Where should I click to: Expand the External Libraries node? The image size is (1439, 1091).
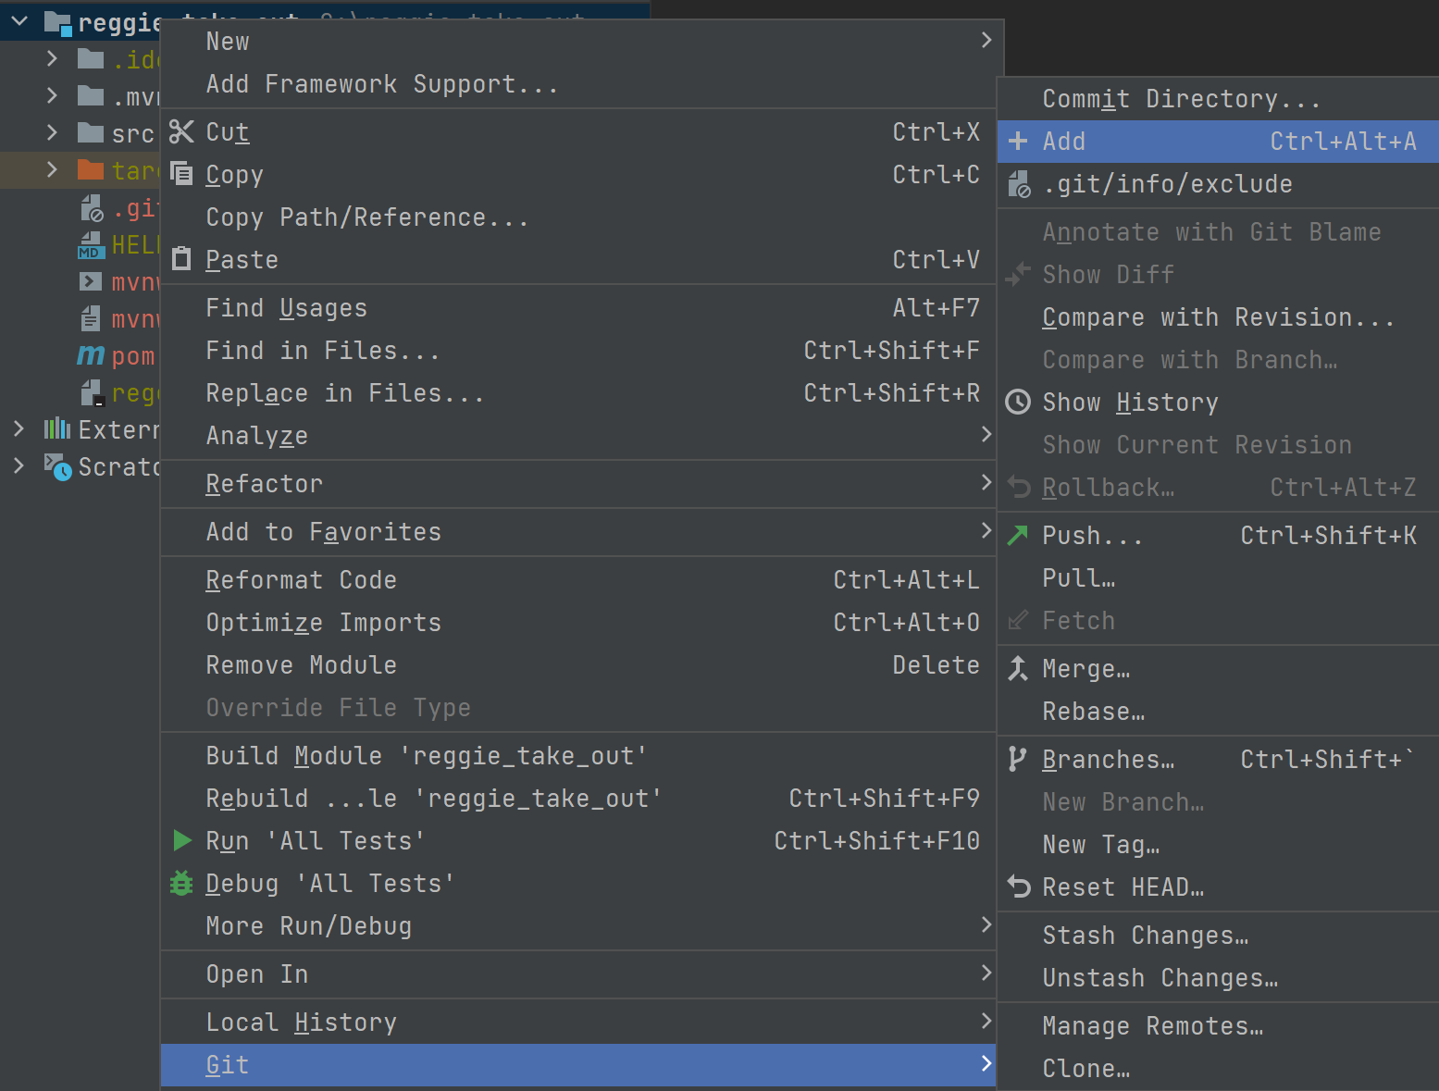19,429
